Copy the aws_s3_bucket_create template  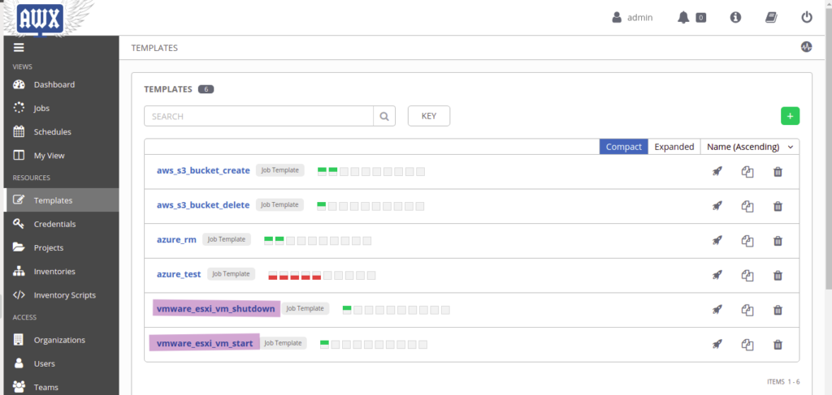tap(747, 172)
